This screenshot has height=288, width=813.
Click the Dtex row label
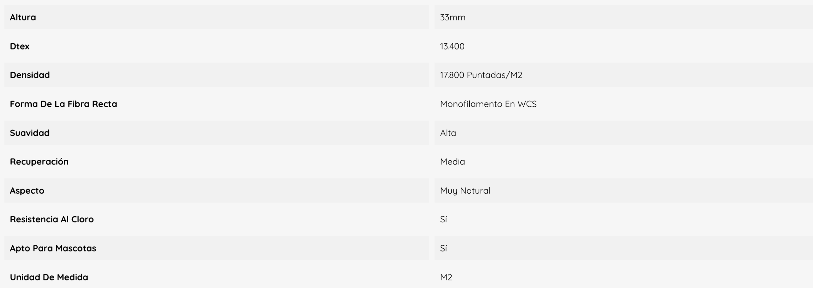20,46
